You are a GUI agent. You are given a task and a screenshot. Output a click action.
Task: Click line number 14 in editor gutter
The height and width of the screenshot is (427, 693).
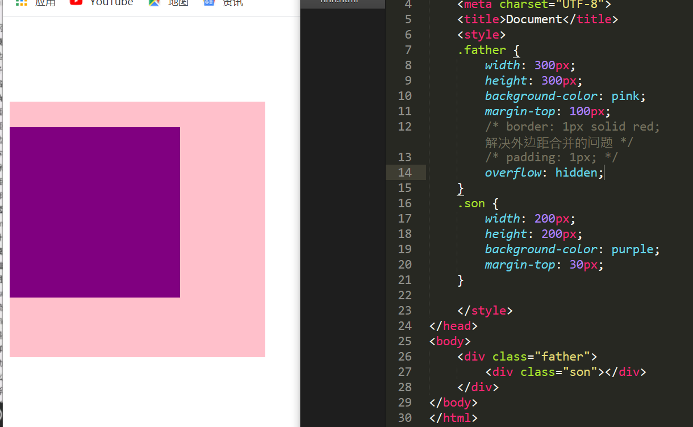(x=404, y=172)
